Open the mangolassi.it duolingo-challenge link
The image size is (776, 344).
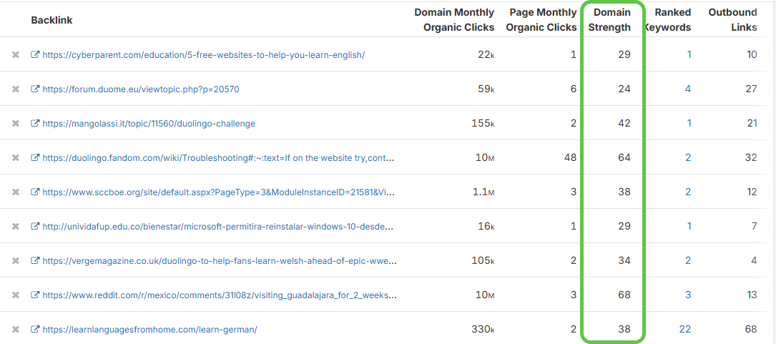click(149, 124)
